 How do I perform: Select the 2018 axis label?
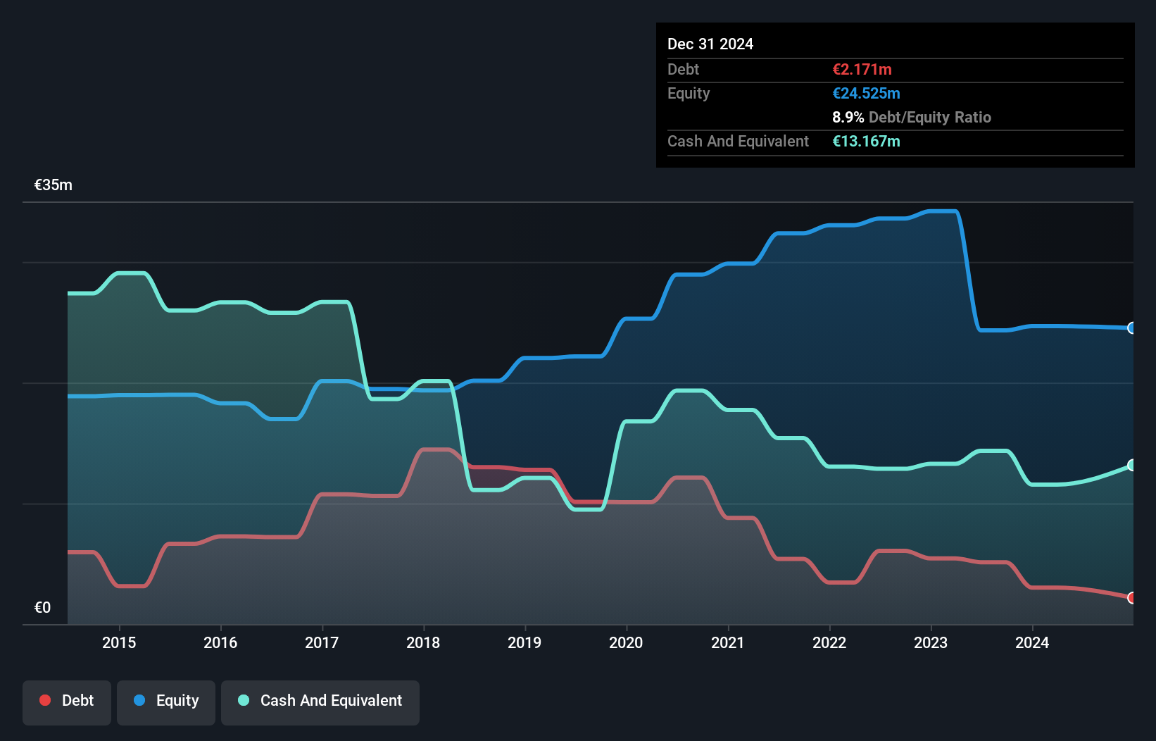tap(423, 642)
